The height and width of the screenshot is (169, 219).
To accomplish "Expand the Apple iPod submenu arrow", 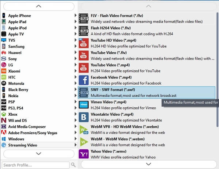I will (x=76, y=28).
